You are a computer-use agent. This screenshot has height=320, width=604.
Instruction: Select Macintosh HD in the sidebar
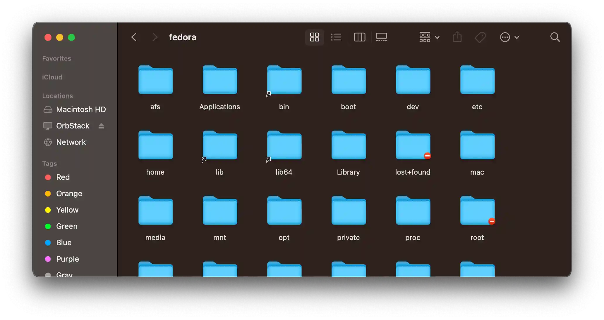pyautogui.click(x=81, y=109)
